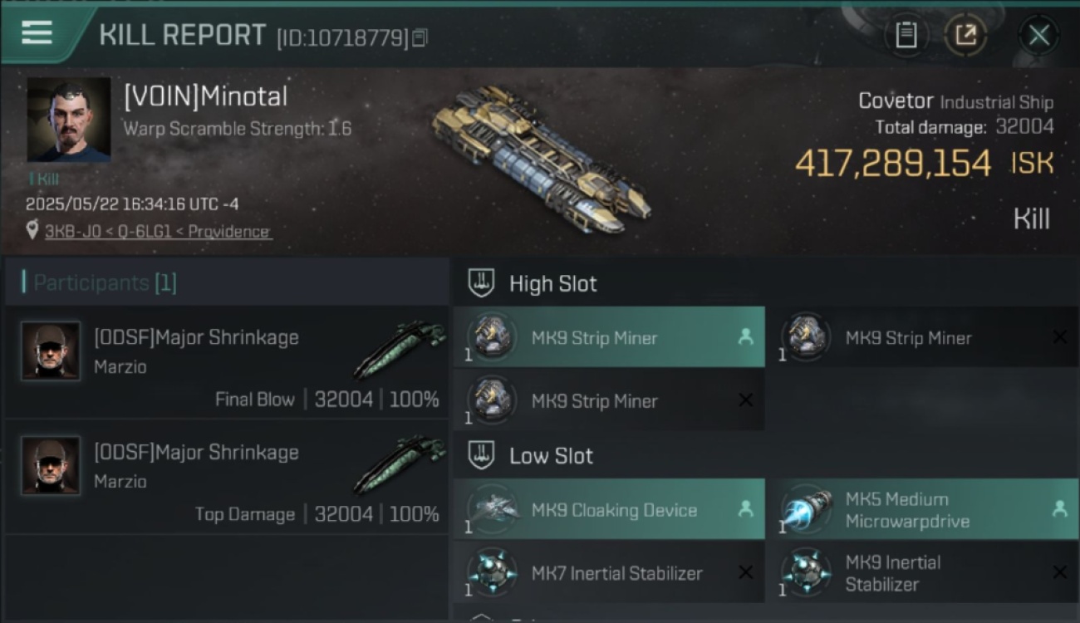Open the Minotal victim portrait
The image size is (1080, 623).
pyautogui.click(x=69, y=120)
